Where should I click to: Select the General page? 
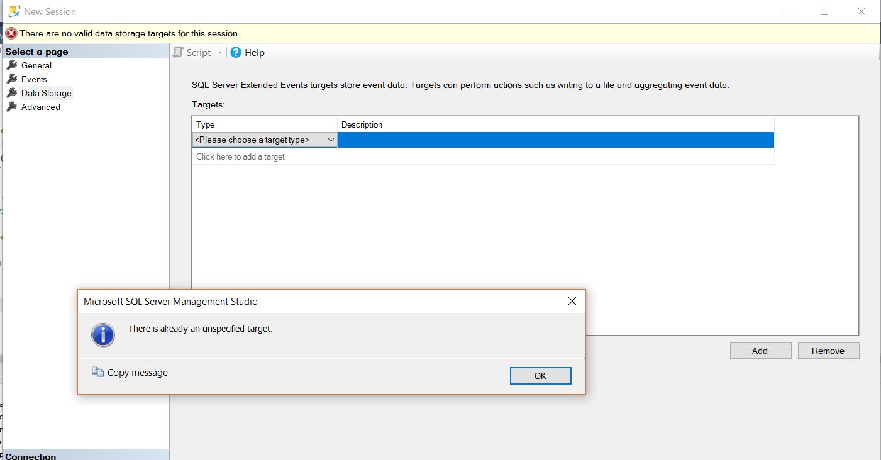(36, 65)
